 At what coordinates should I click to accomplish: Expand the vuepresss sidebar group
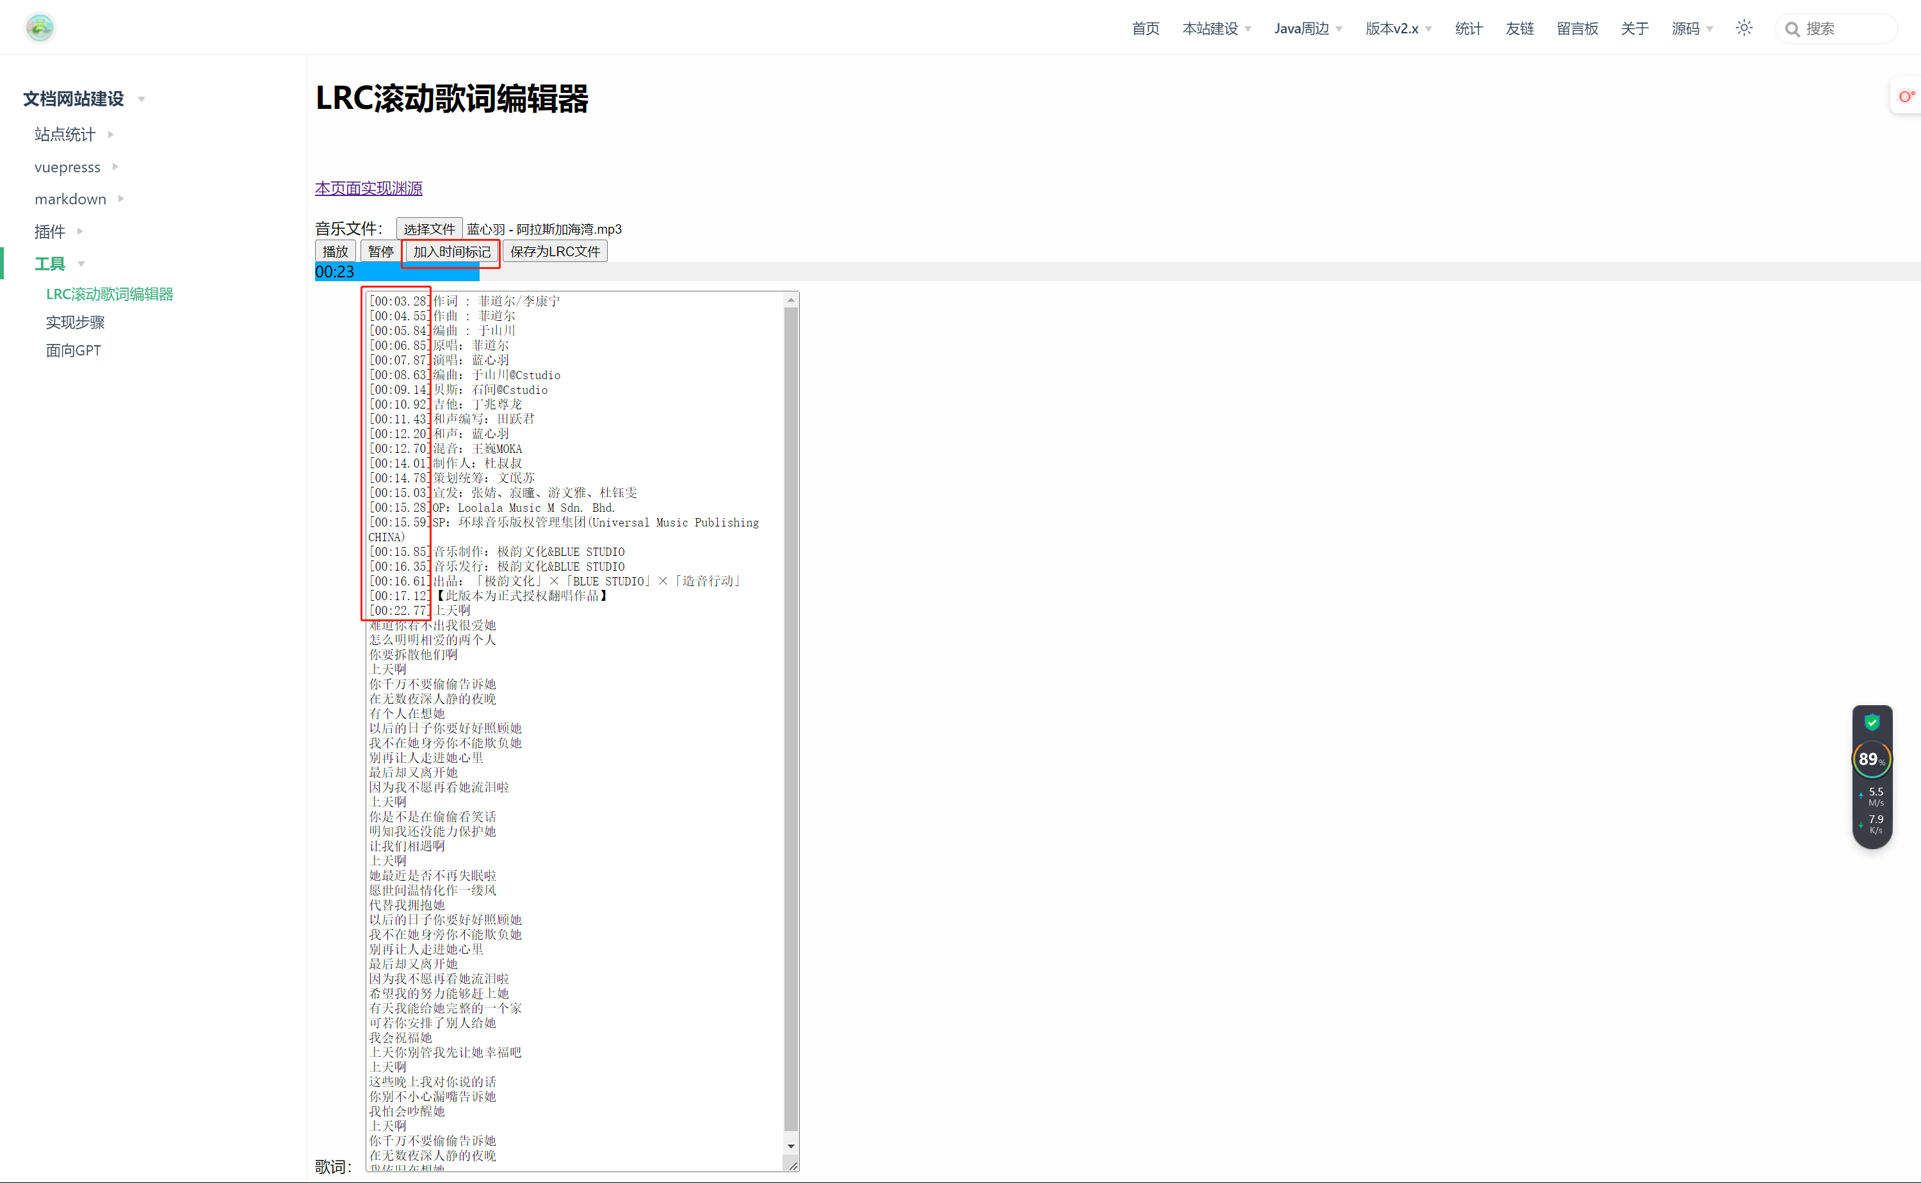67,167
